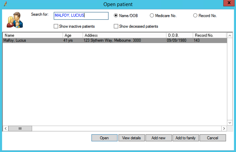Enable Show inactive patients checkbox

[56, 26]
